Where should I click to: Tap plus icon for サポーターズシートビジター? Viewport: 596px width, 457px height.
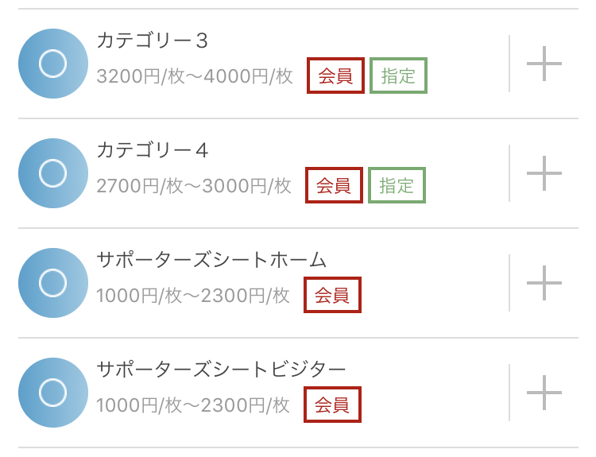[544, 393]
